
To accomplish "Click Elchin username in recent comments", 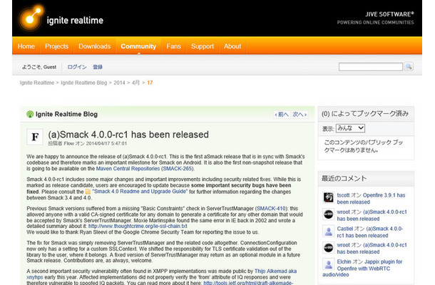I will coord(344,261).
